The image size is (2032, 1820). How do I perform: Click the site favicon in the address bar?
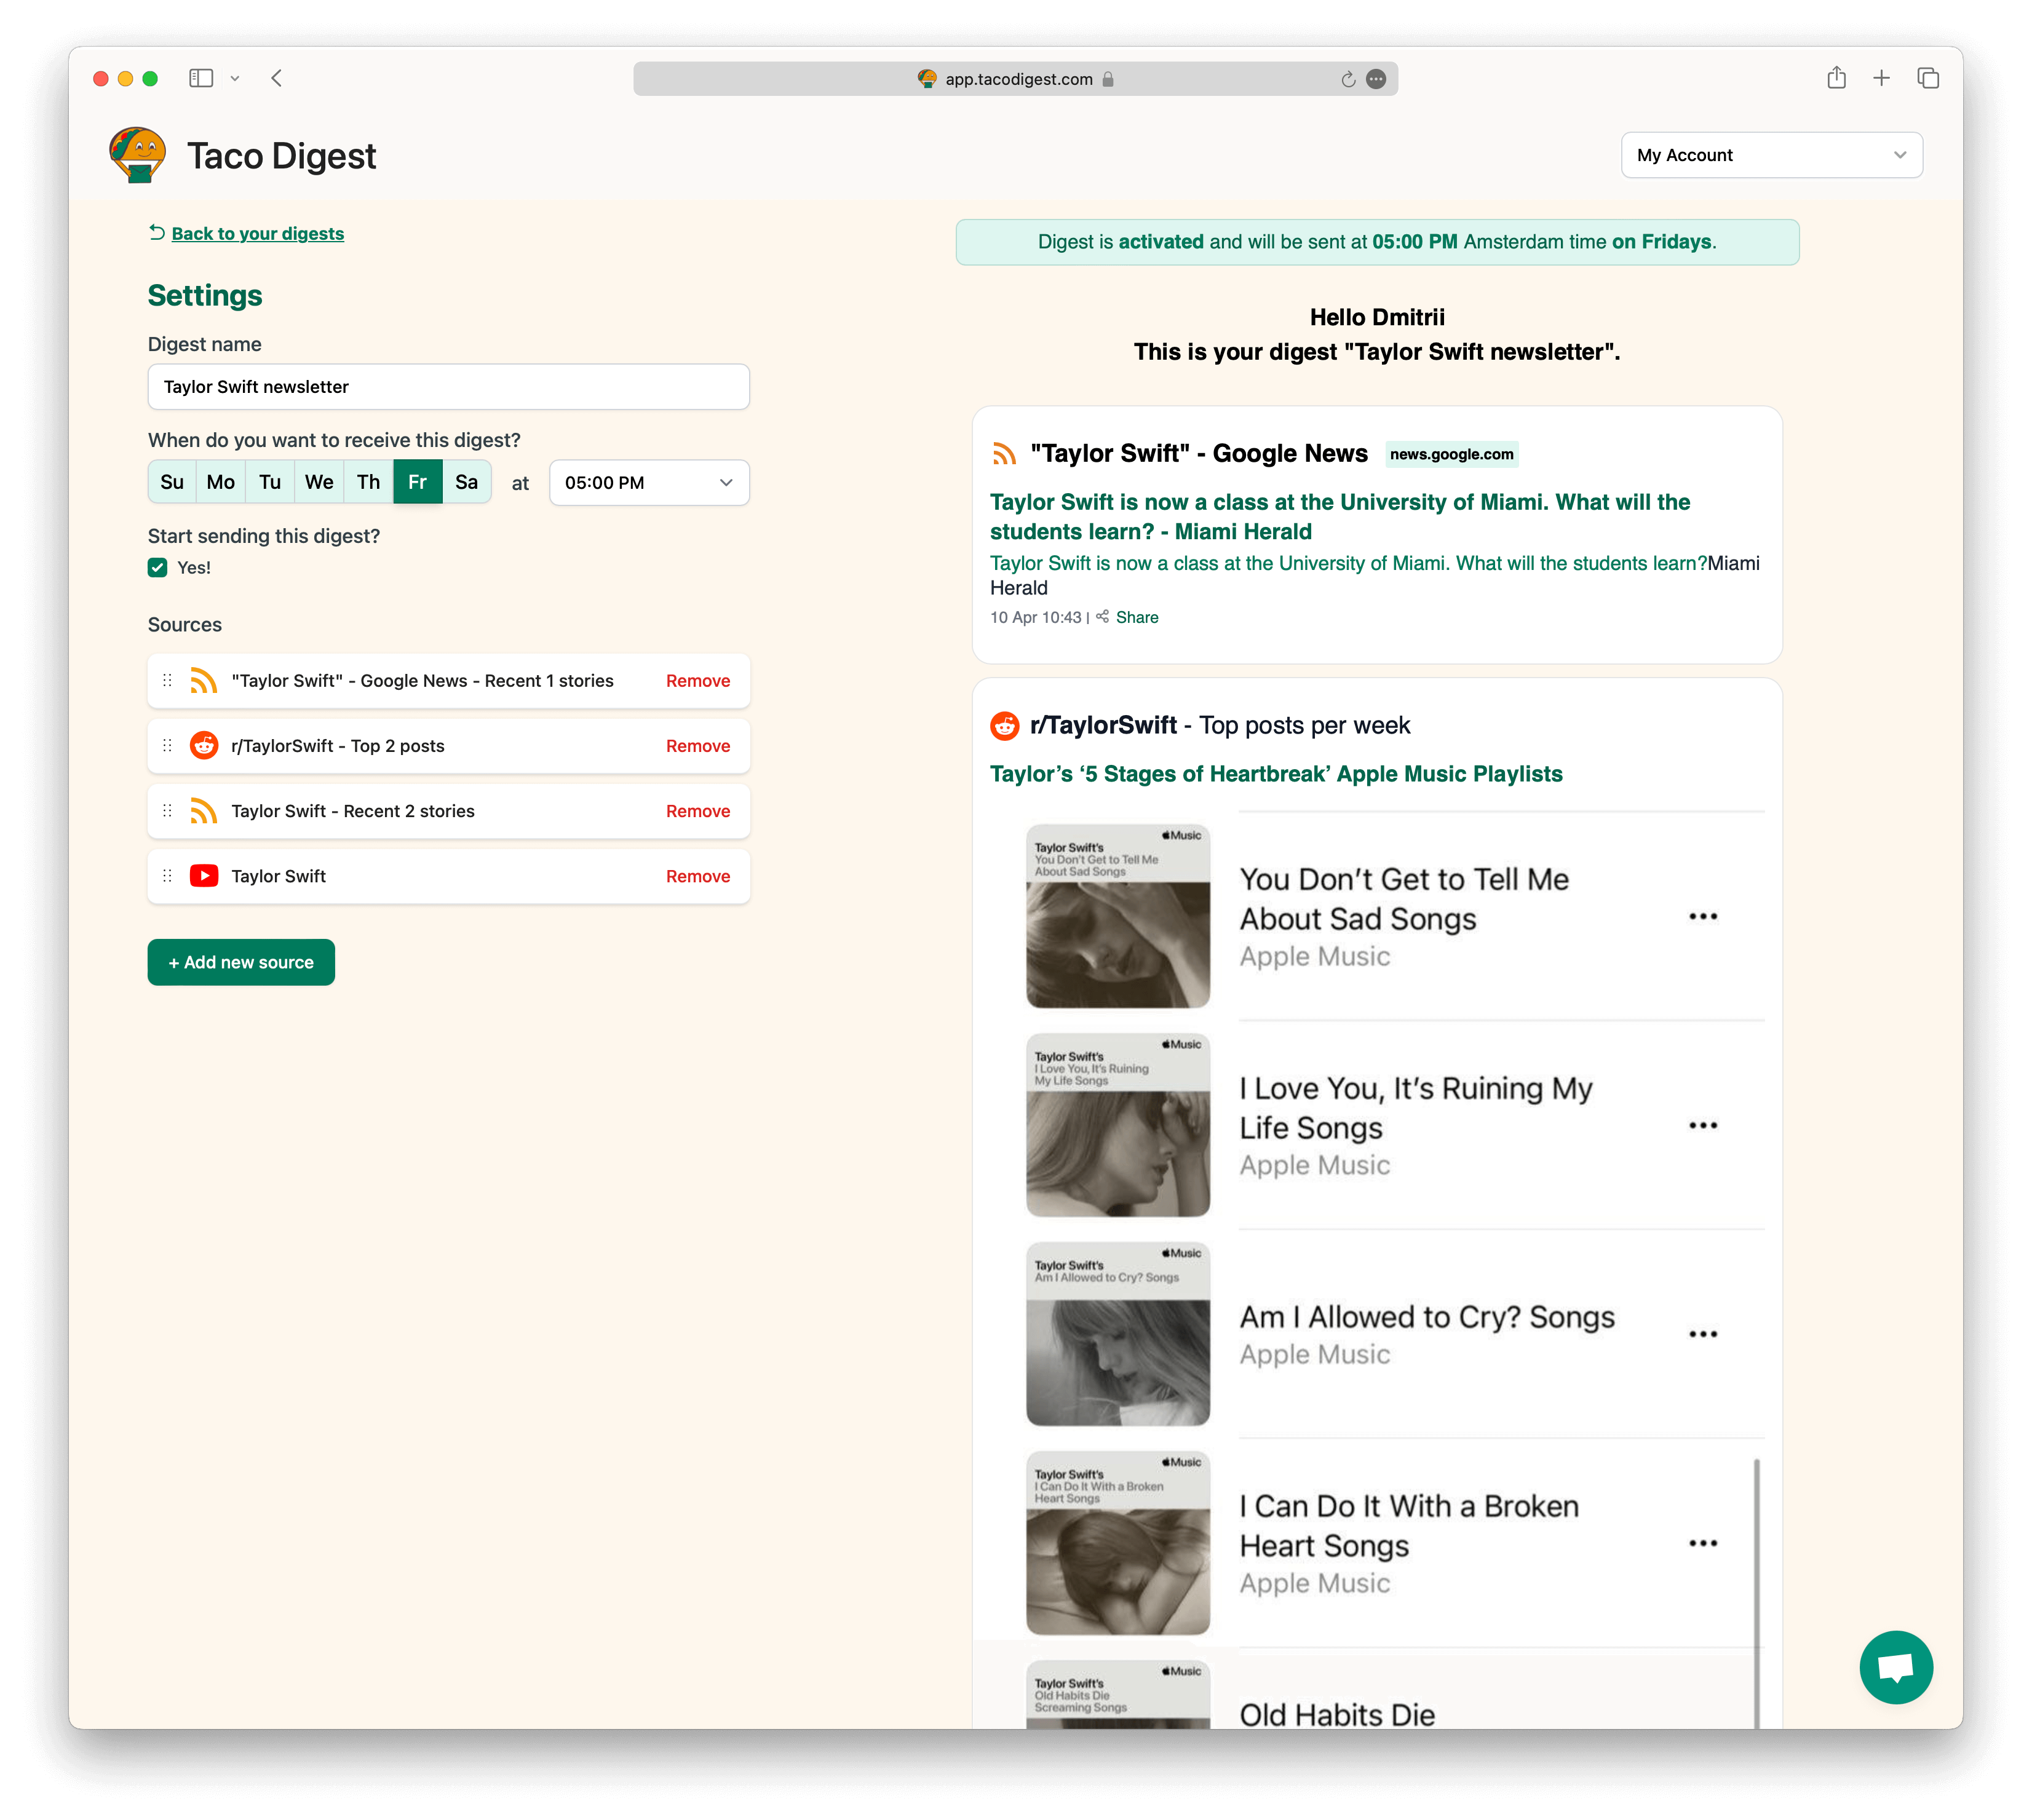927,79
